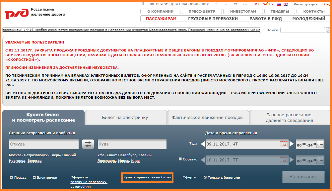Click previous-day arrow beside the Туда date
The height and width of the screenshot is (191, 332).
point(203,144)
